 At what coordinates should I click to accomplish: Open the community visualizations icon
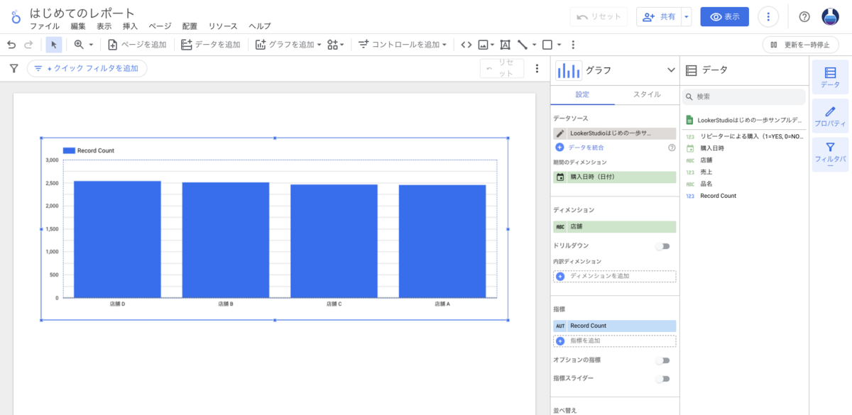coord(332,45)
